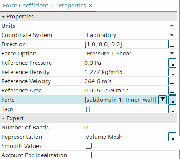Tick the Account For Idealization checkbox
This screenshot has height=159, width=180.
click(x=89, y=155)
